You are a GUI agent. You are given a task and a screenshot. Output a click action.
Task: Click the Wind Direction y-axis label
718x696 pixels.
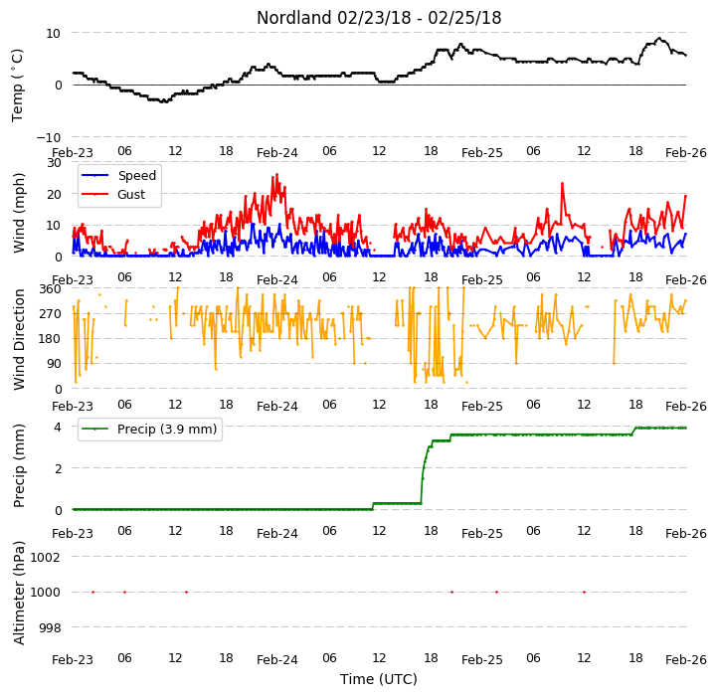click(x=19, y=339)
